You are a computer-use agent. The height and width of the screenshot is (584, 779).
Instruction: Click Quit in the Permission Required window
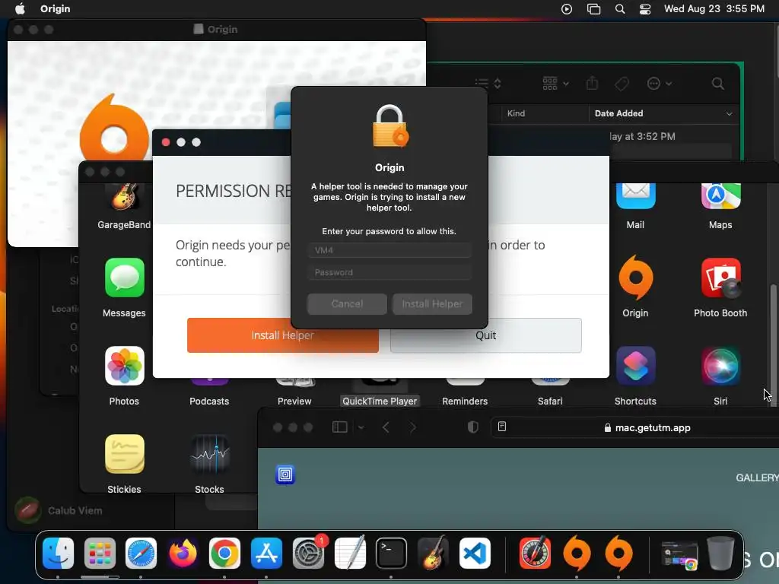tap(486, 335)
